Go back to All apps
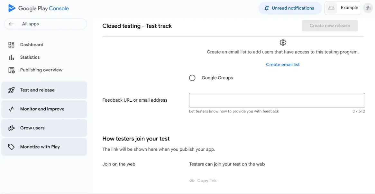Image resolution: width=375 pixels, height=194 pixels. pos(45,24)
